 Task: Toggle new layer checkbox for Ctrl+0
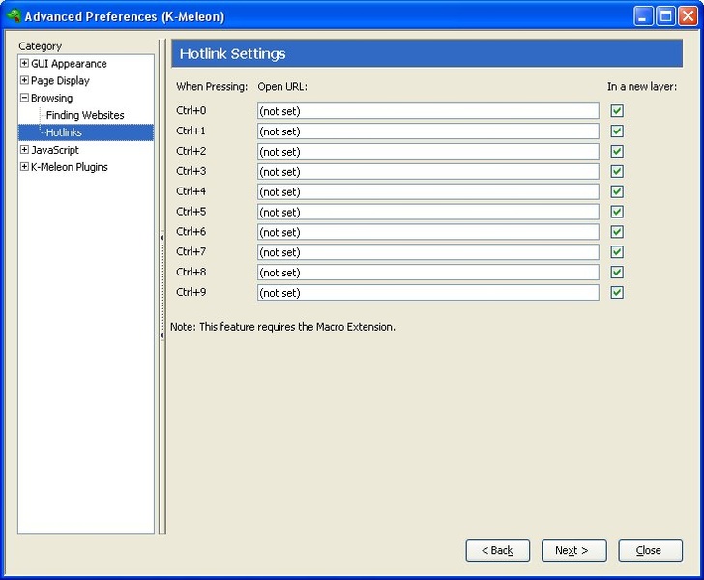(617, 111)
